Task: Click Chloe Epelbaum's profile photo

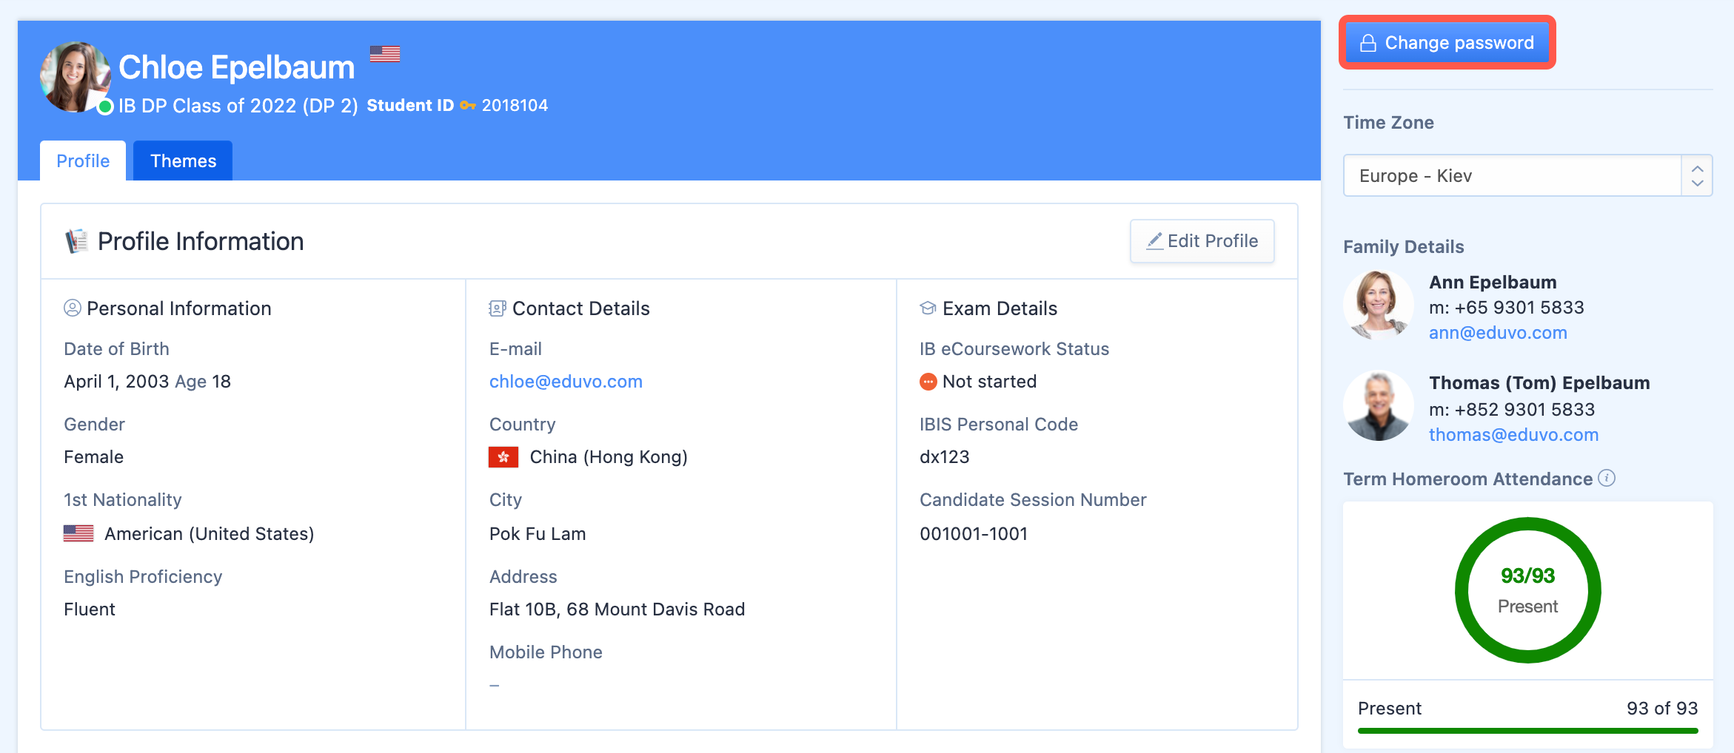Action: [x=75, y=77]
